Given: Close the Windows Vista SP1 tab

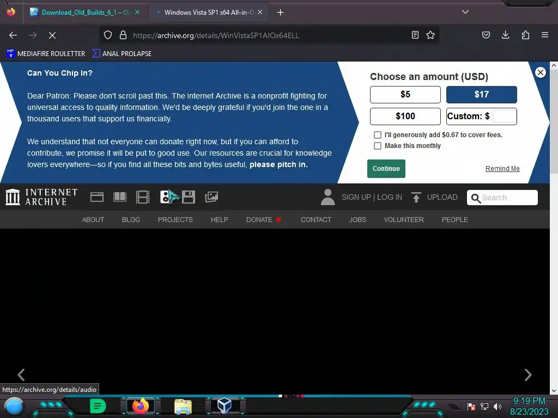Looking at the screenshot, I should [260, 12].
